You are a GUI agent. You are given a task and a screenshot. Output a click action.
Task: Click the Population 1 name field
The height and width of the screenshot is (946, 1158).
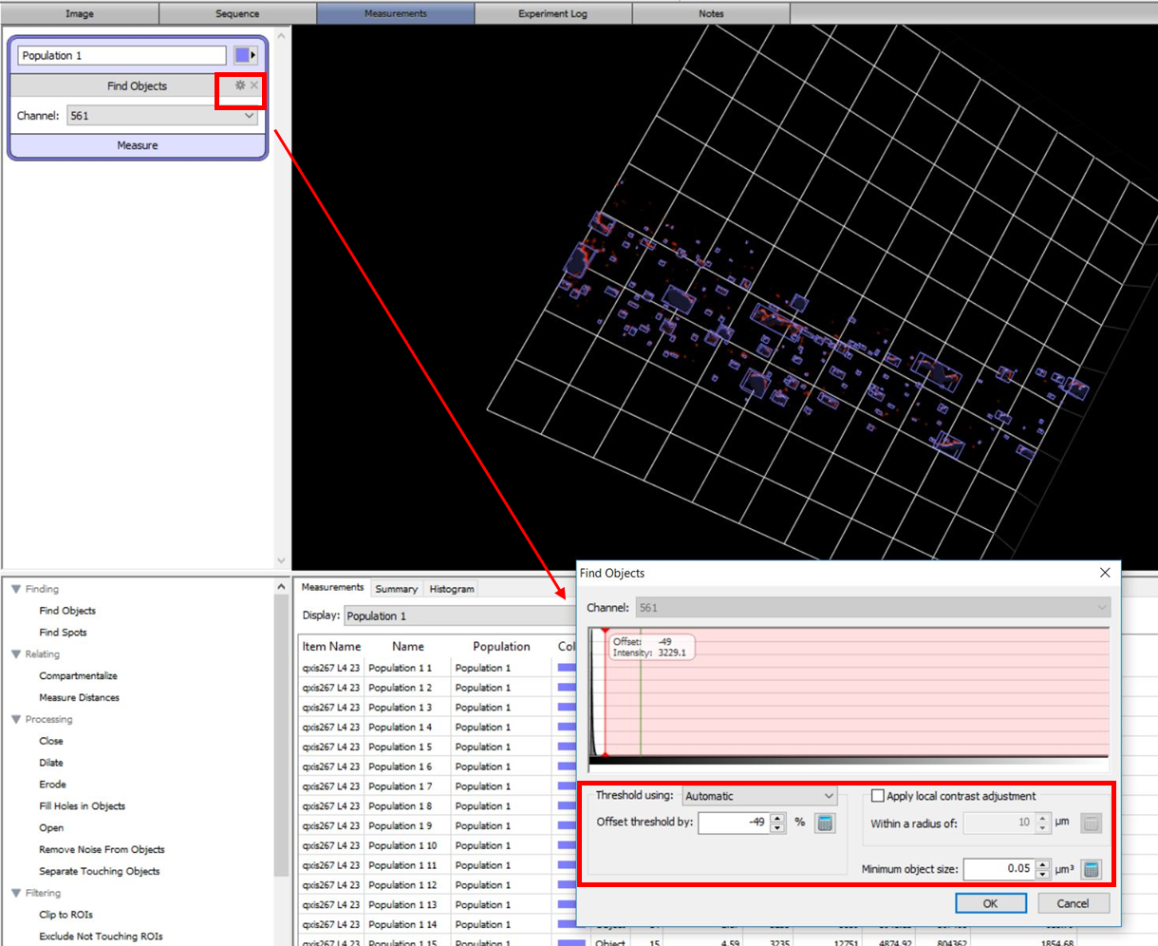tap(121, 55)
